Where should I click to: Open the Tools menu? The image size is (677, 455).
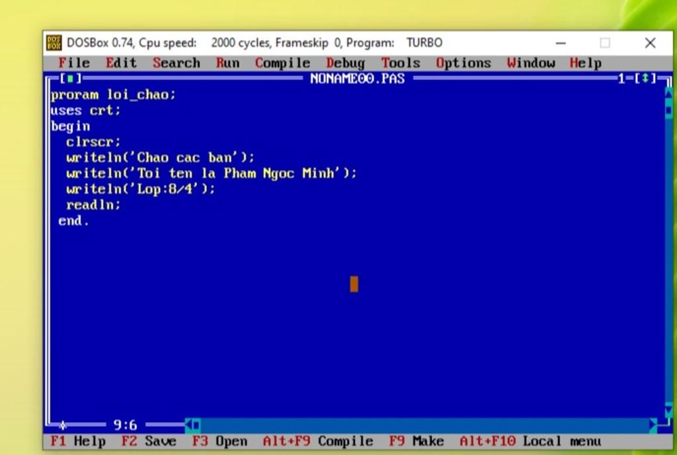click(x=401, y=63)
